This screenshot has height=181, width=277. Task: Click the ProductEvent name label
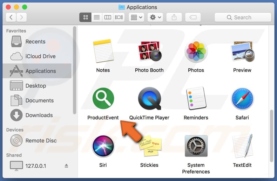click(103, 118)
